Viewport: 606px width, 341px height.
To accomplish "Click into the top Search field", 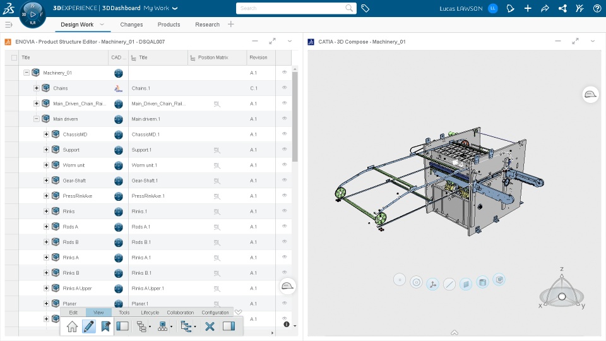I will [x=296, y=8].
